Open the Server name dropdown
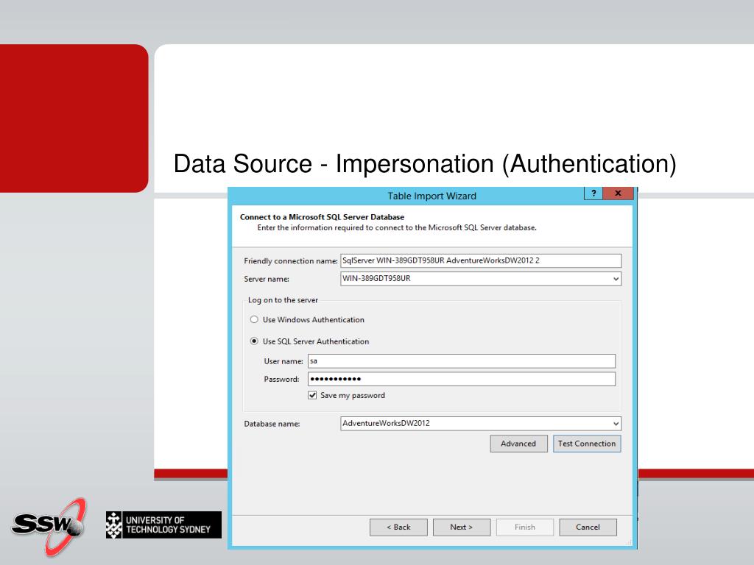Screen dimensions: 754x565 pos(616,279)
